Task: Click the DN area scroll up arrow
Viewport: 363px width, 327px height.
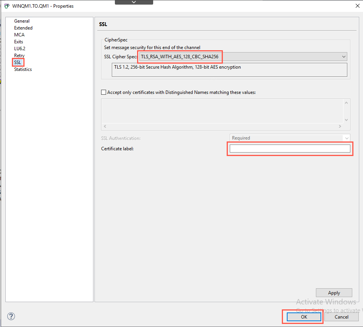Action: (346, 103)
